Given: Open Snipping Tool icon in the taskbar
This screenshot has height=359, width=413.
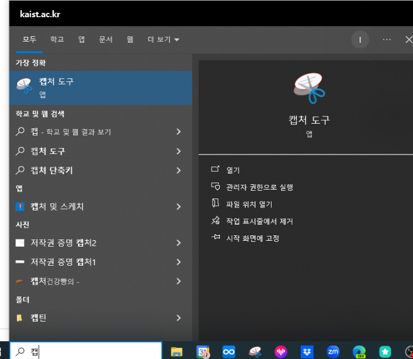Looking at the screenshot, I should (255, 352).
